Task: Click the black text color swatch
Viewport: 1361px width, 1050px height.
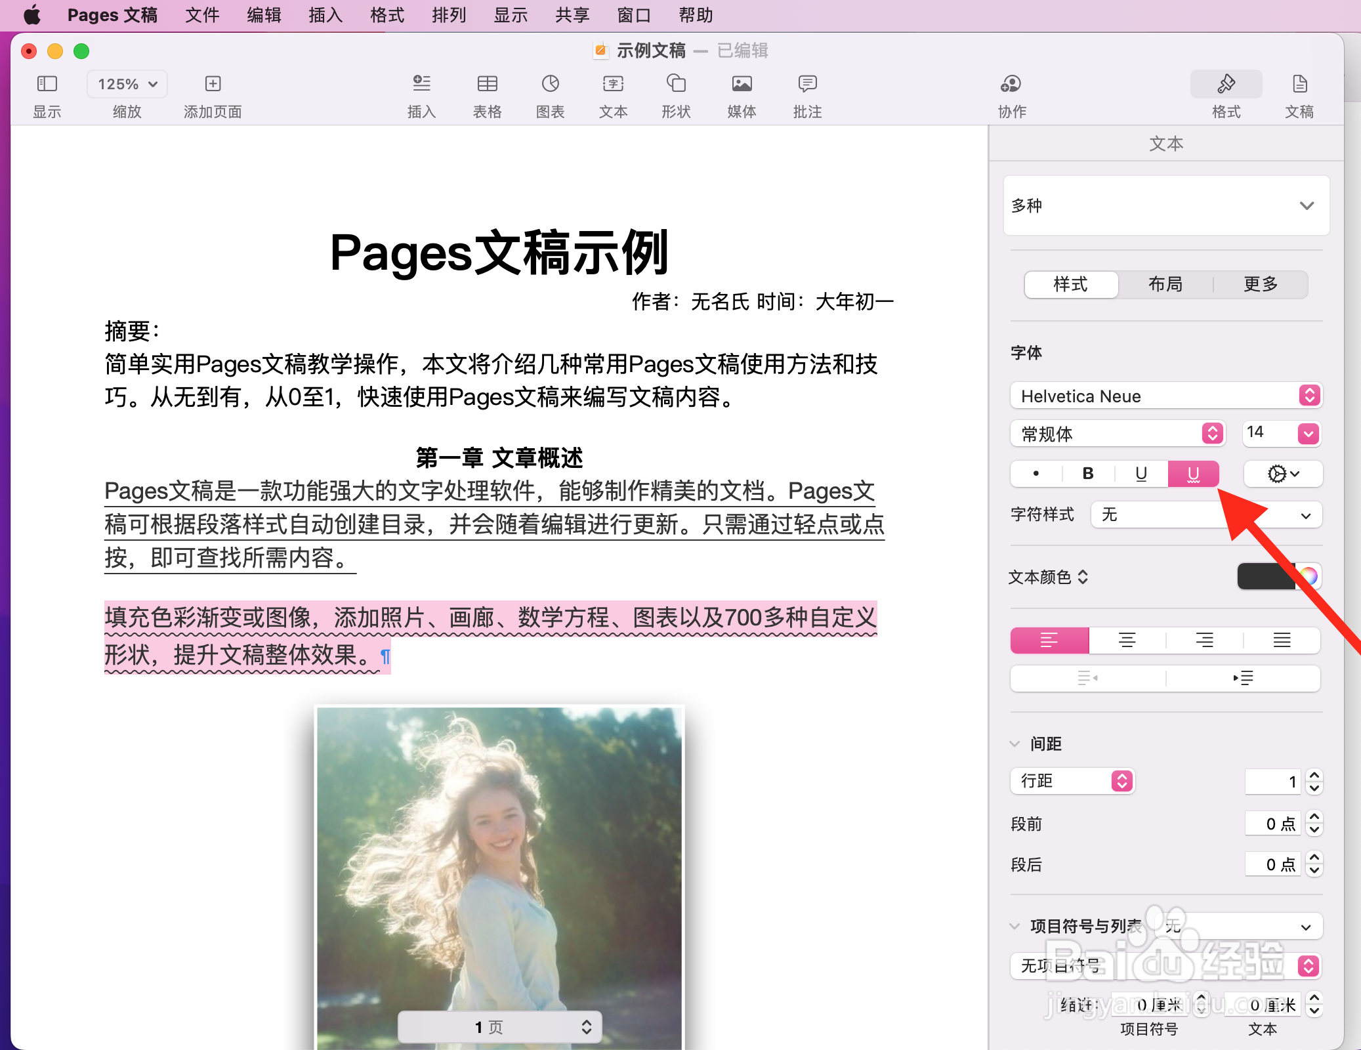Action: coord(1267,577)
